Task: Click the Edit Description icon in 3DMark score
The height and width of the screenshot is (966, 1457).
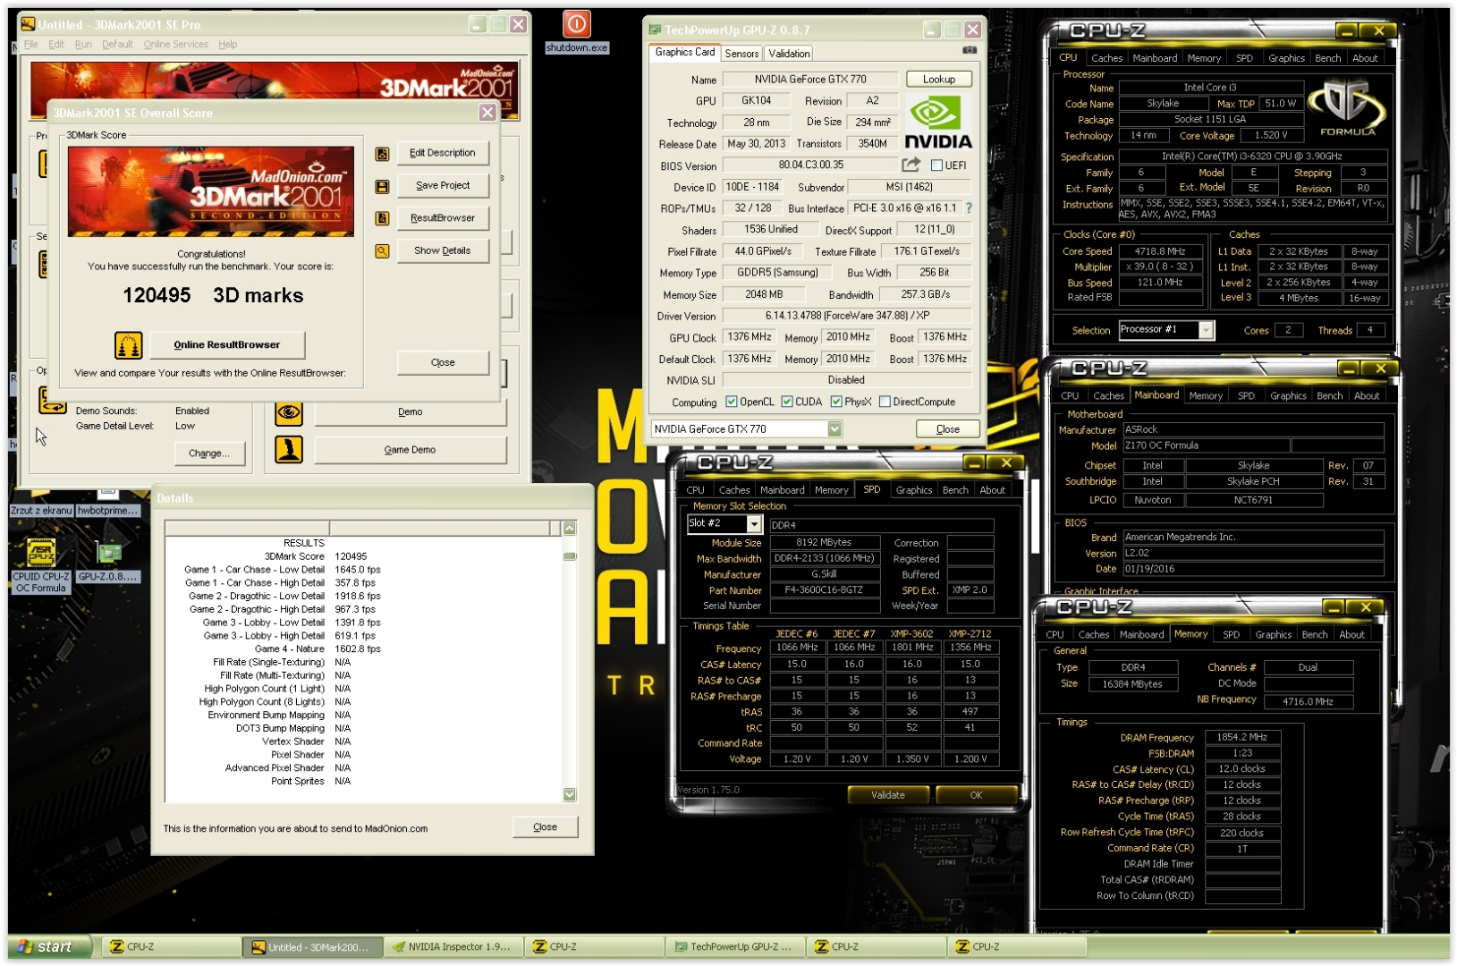Action: coord(382,154)
